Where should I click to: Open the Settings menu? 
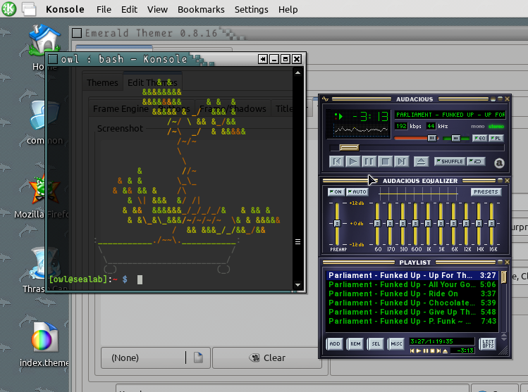tap(251, 9)
